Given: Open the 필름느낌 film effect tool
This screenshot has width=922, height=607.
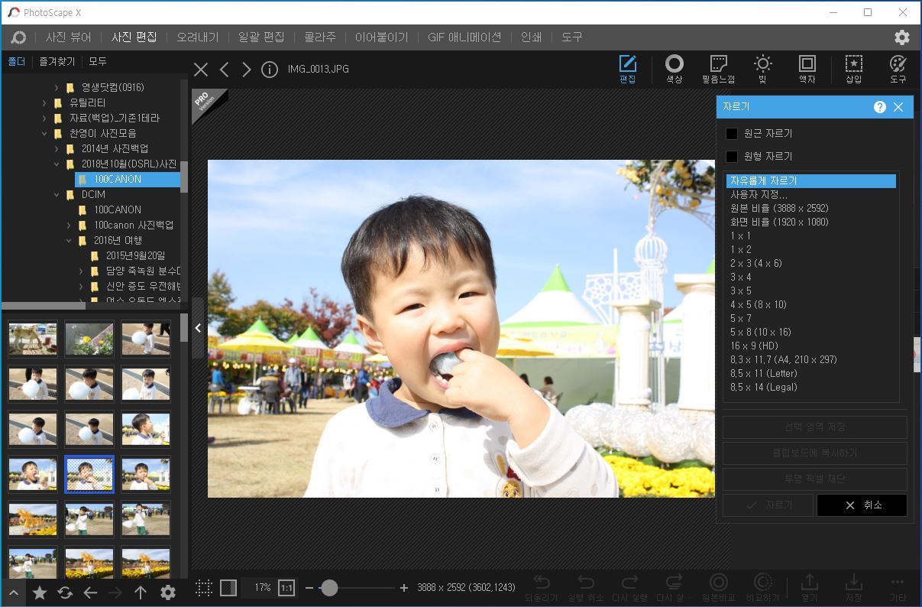Looking at the screenshot, I should tap(718, 69).
